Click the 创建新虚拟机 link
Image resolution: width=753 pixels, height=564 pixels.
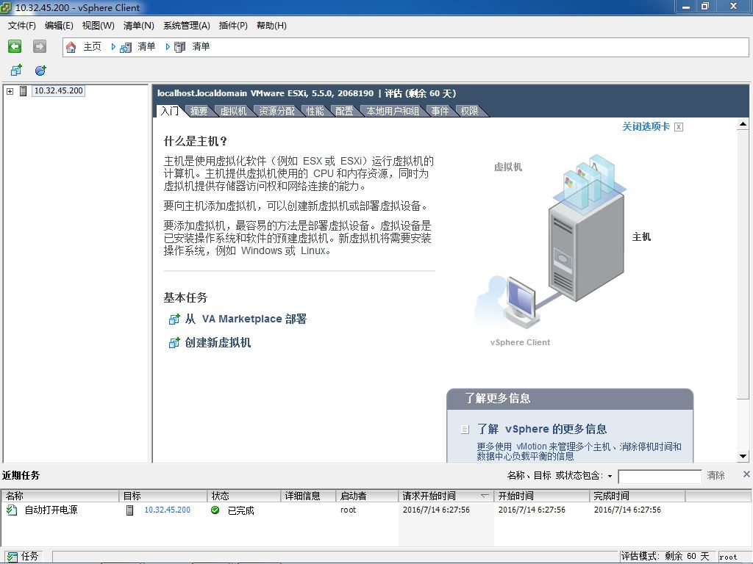[218, 342]
